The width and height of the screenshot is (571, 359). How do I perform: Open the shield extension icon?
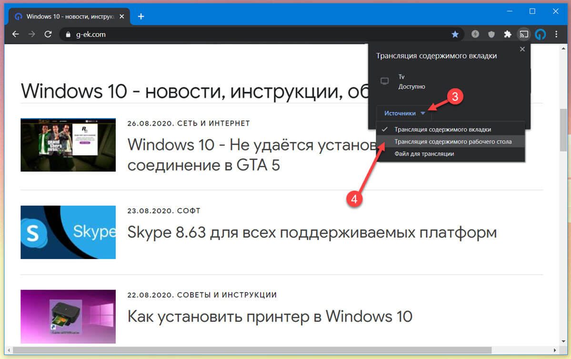point(491,34)
